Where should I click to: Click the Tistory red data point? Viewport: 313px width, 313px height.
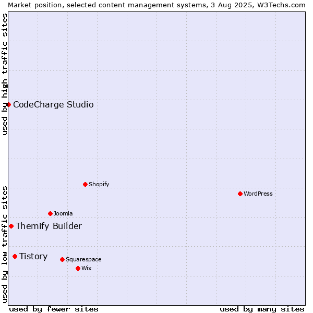(15, 256)
